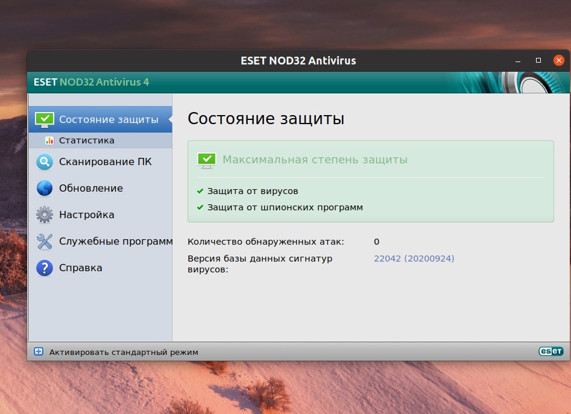Go to the 'Обновление' section
The width and height of the screenshot is (571, 414).
(100, 189)
